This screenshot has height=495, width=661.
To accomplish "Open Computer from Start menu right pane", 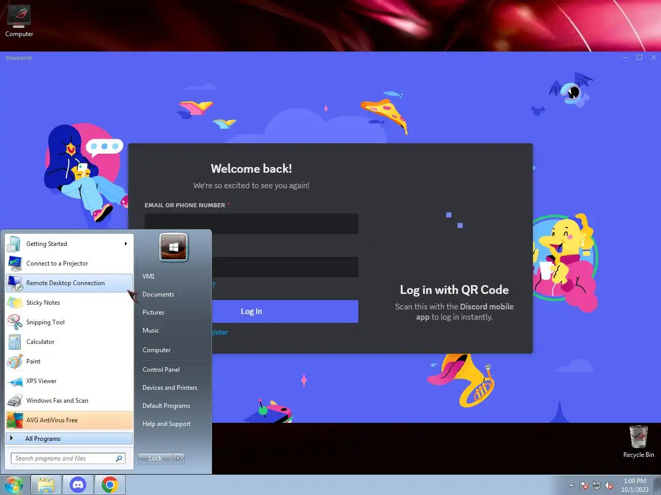I will 156,350.
